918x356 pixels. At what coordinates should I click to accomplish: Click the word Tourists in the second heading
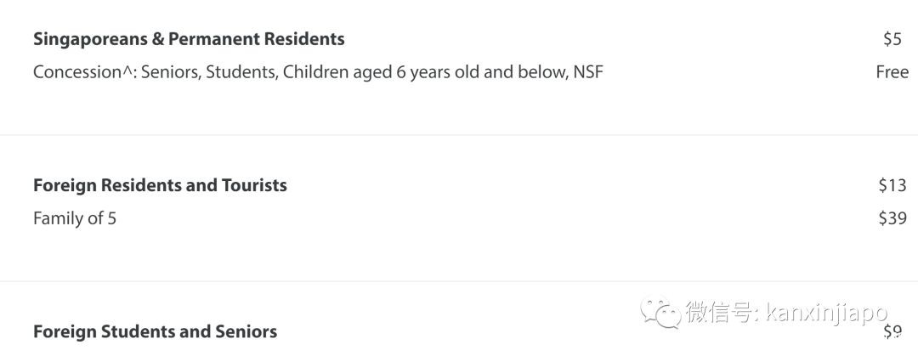[x=253, y=185]
